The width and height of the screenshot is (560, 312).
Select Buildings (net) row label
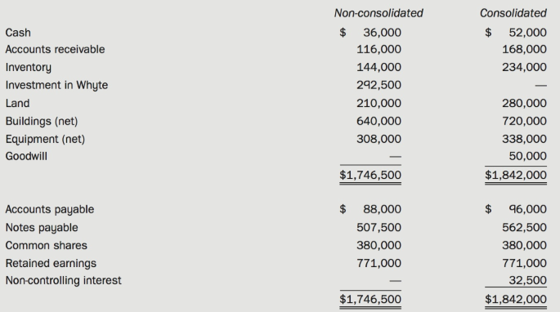(x=42, y=122)
